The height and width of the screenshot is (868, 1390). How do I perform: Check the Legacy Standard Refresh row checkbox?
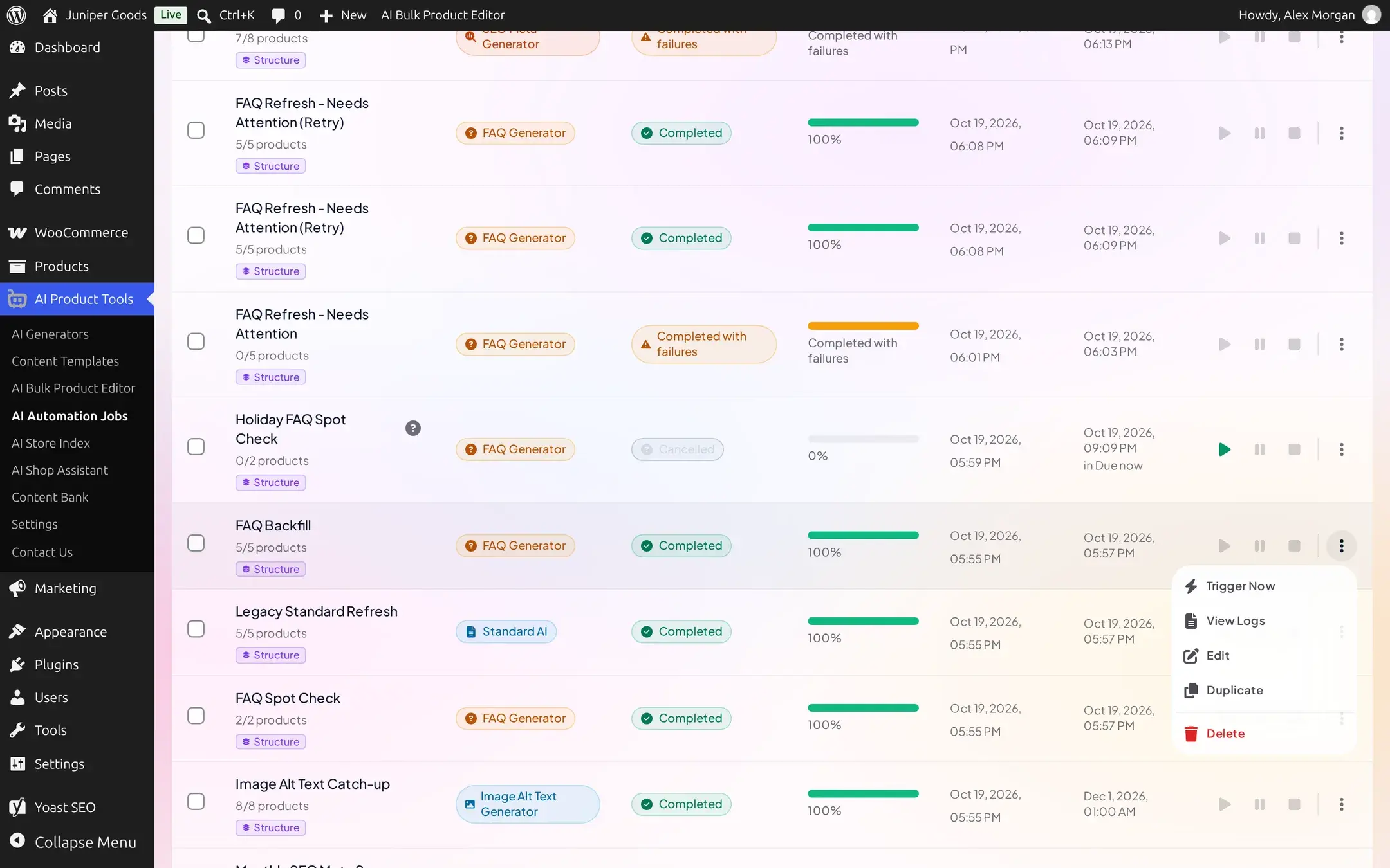[x=196, y=629]
